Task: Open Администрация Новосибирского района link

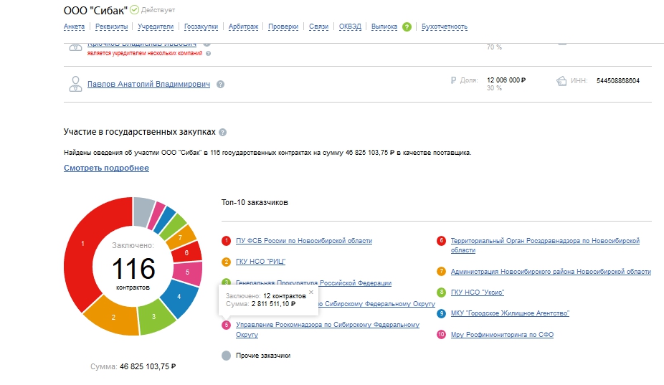Action: tap(551, 272)
